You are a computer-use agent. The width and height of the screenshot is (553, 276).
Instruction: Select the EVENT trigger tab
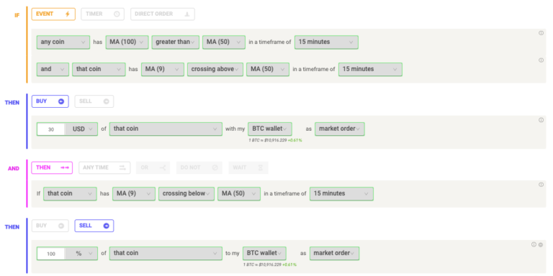[x=53, y=14]
